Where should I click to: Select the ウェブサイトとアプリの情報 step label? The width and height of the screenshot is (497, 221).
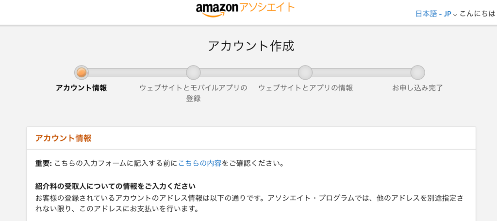coord(305,88)
